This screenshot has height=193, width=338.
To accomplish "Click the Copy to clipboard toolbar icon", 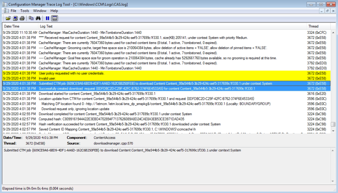I will tap(31, 18).
